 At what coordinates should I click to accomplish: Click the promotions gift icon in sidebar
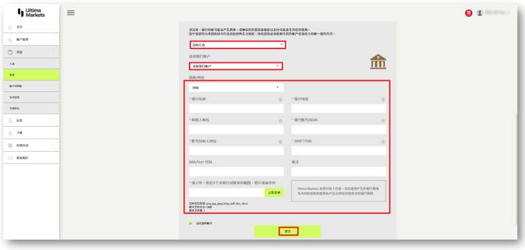[10, 145]
